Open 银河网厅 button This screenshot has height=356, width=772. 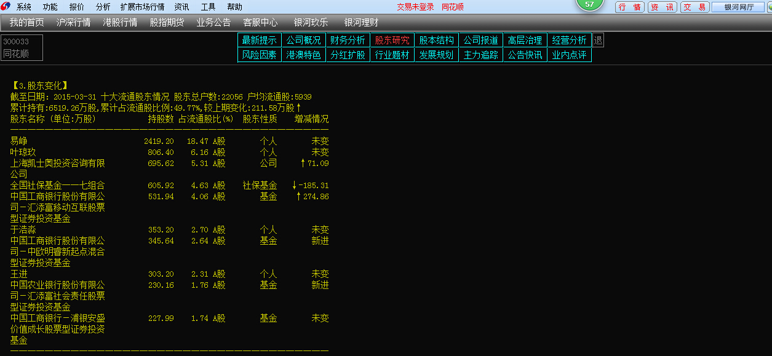(737, 7)
